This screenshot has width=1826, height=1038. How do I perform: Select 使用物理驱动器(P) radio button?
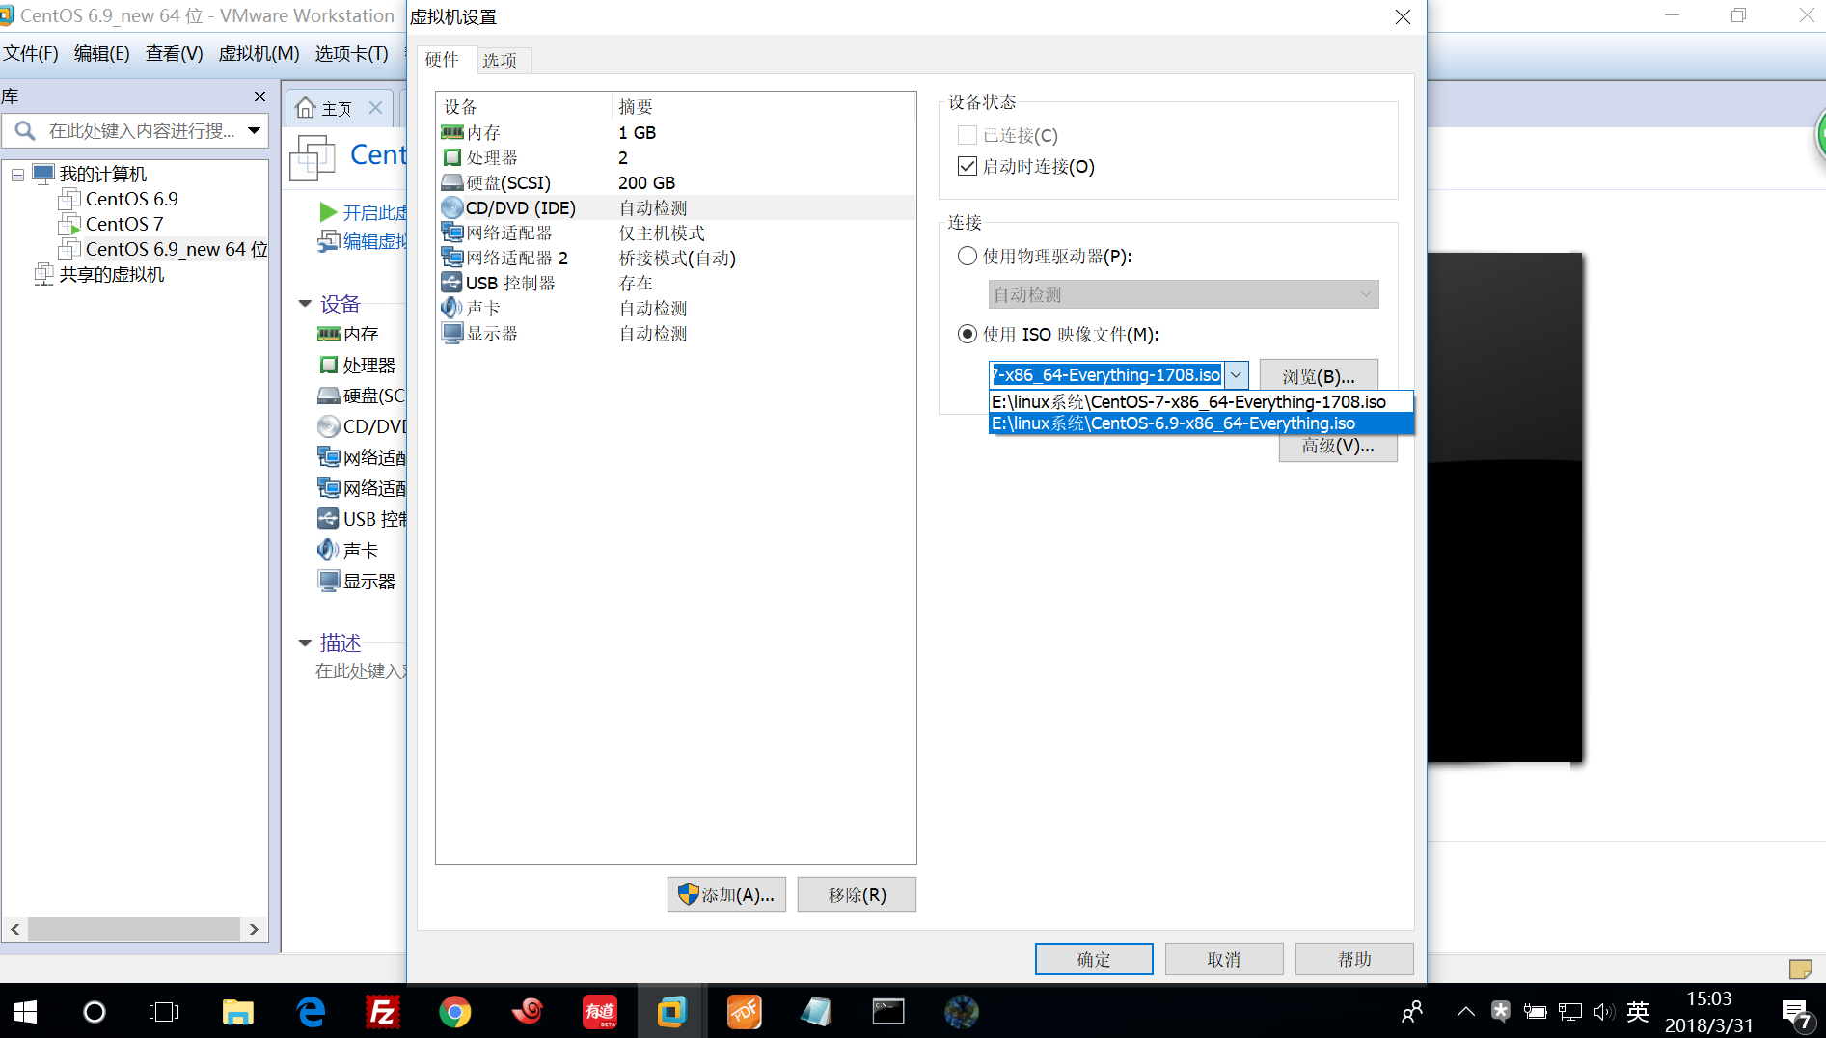tap(968, 256)
